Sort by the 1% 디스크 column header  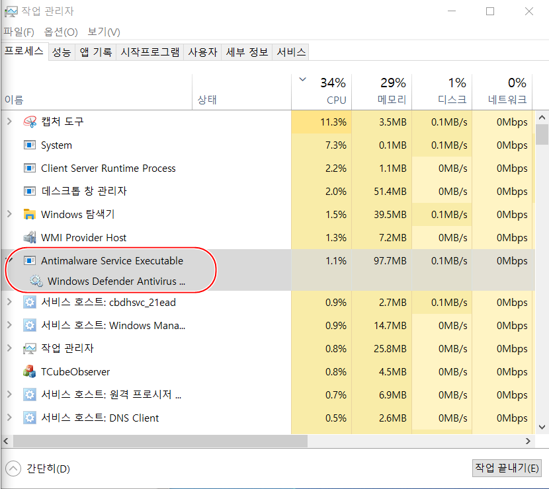pos(442,93)
